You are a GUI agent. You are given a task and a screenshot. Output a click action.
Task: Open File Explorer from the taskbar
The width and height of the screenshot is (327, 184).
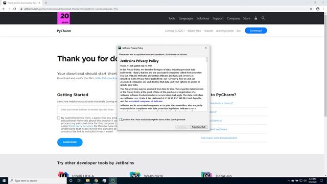click(x=87, y=180)
